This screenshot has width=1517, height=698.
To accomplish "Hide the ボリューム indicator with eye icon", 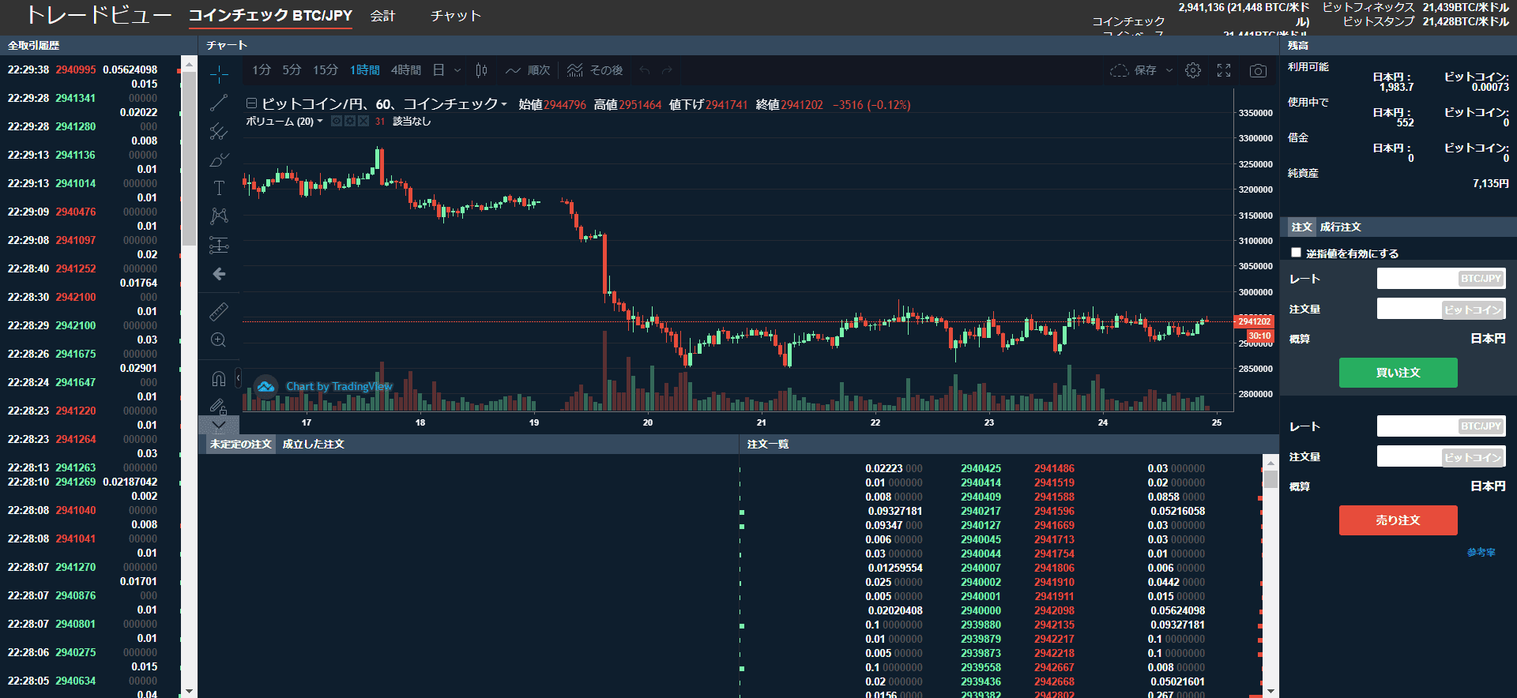I will tap(337, 122).
